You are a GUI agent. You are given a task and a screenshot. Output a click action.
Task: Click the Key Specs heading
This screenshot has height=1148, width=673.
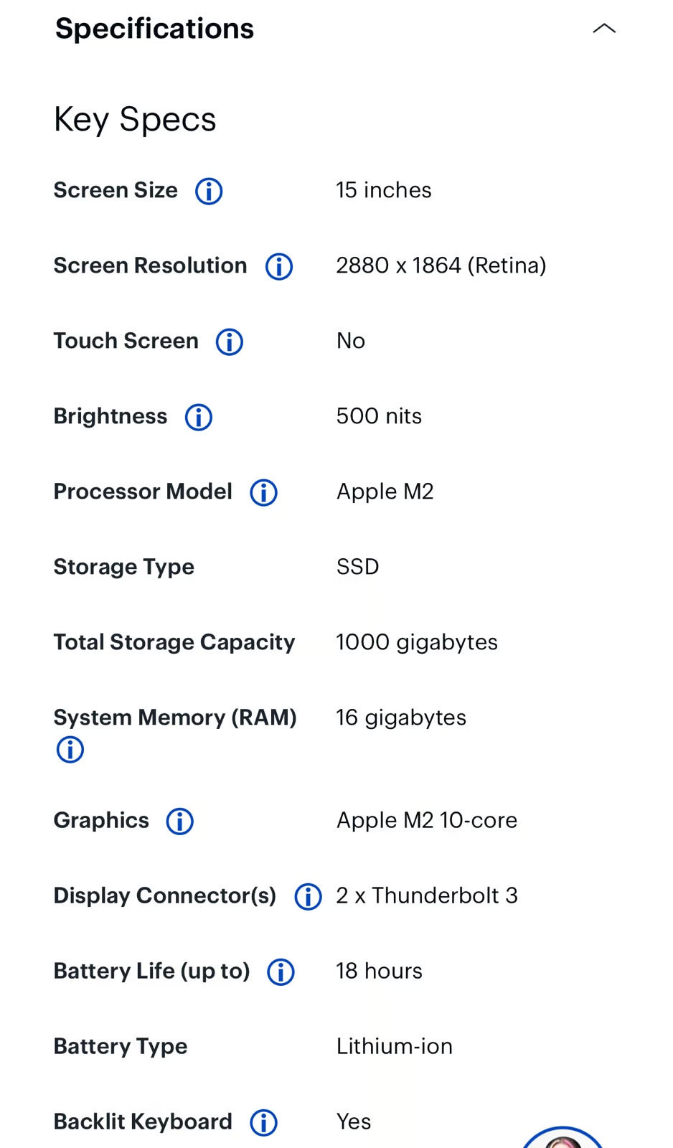click(135, 119)
